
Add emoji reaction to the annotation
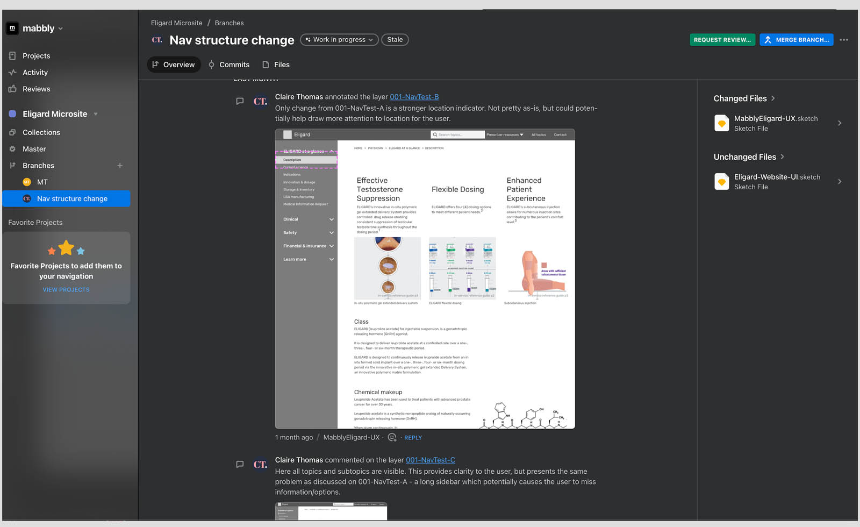[392, 437]
